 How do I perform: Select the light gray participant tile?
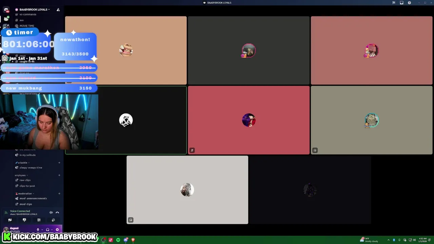pos(187,190)
